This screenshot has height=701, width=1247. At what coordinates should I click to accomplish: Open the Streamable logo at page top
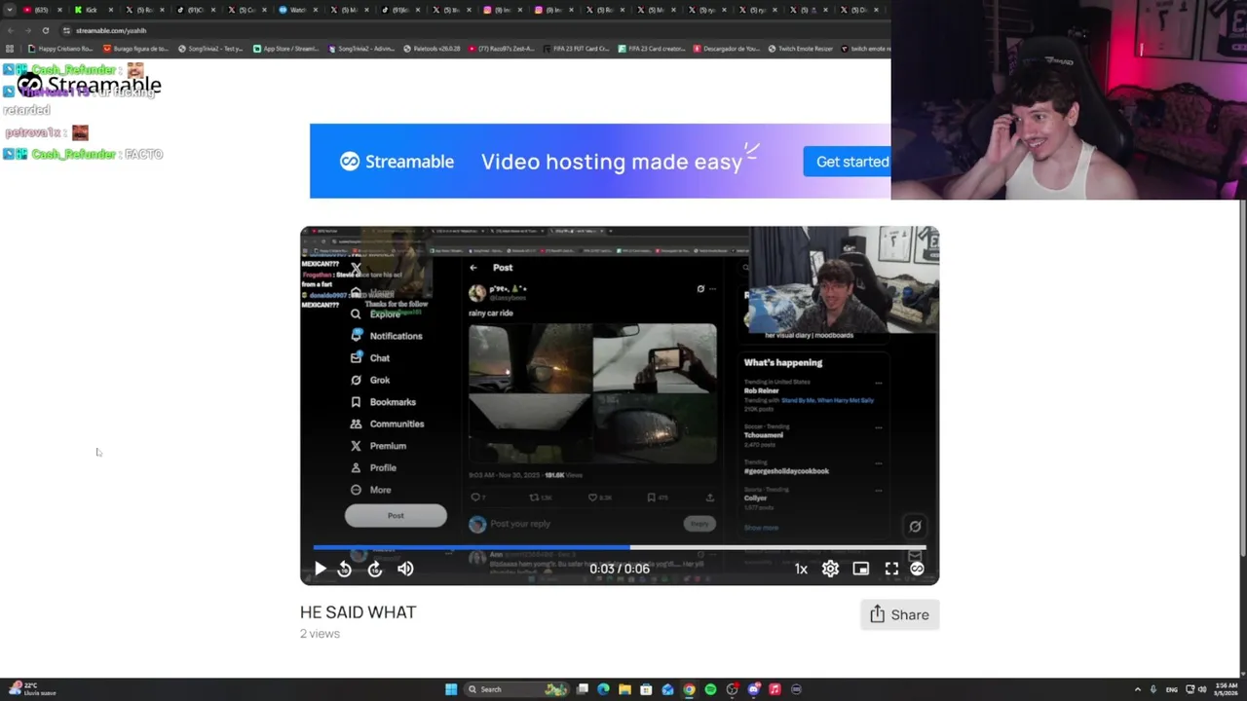[89, 85]
